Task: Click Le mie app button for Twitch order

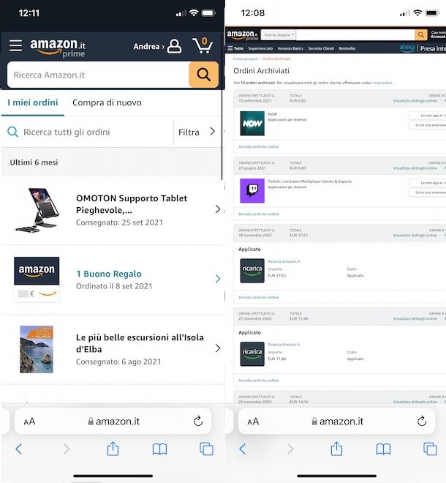Action: 428,183
